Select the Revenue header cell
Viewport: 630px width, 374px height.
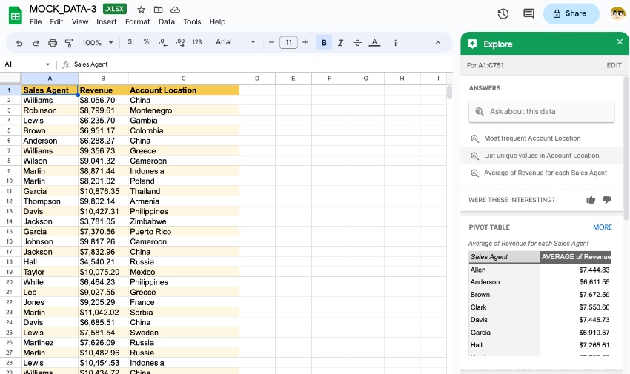pyautogui.click(x=103, y=90)
